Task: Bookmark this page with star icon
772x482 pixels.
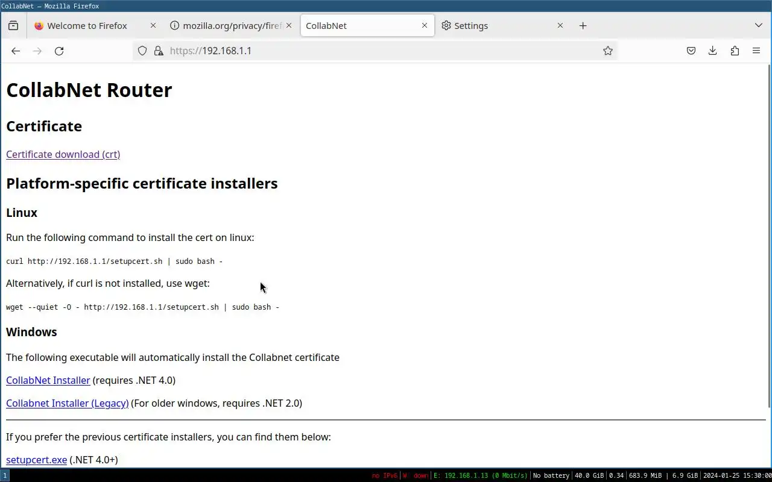Action: (608, 51)
